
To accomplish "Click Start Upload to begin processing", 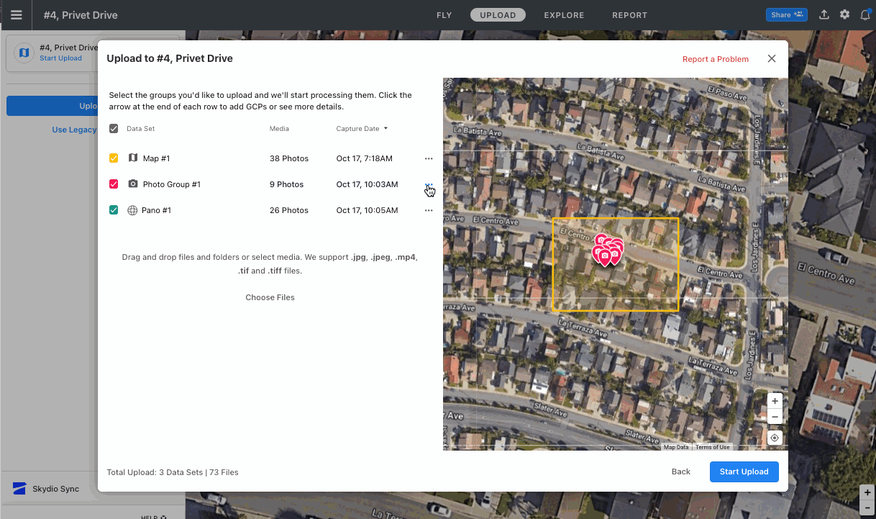I will pos(744,471).
